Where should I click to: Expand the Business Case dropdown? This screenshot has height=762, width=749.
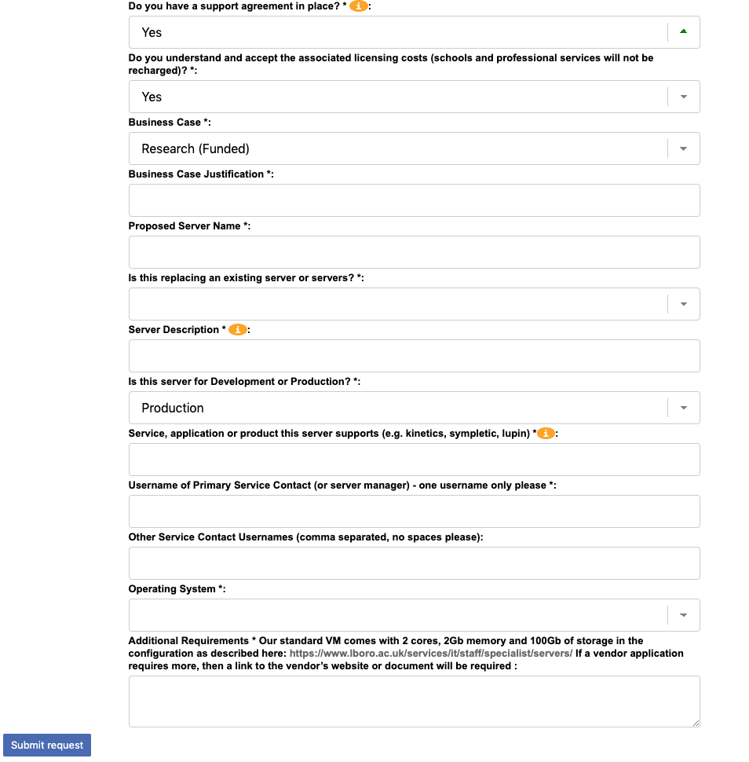(x=683, y=148)
